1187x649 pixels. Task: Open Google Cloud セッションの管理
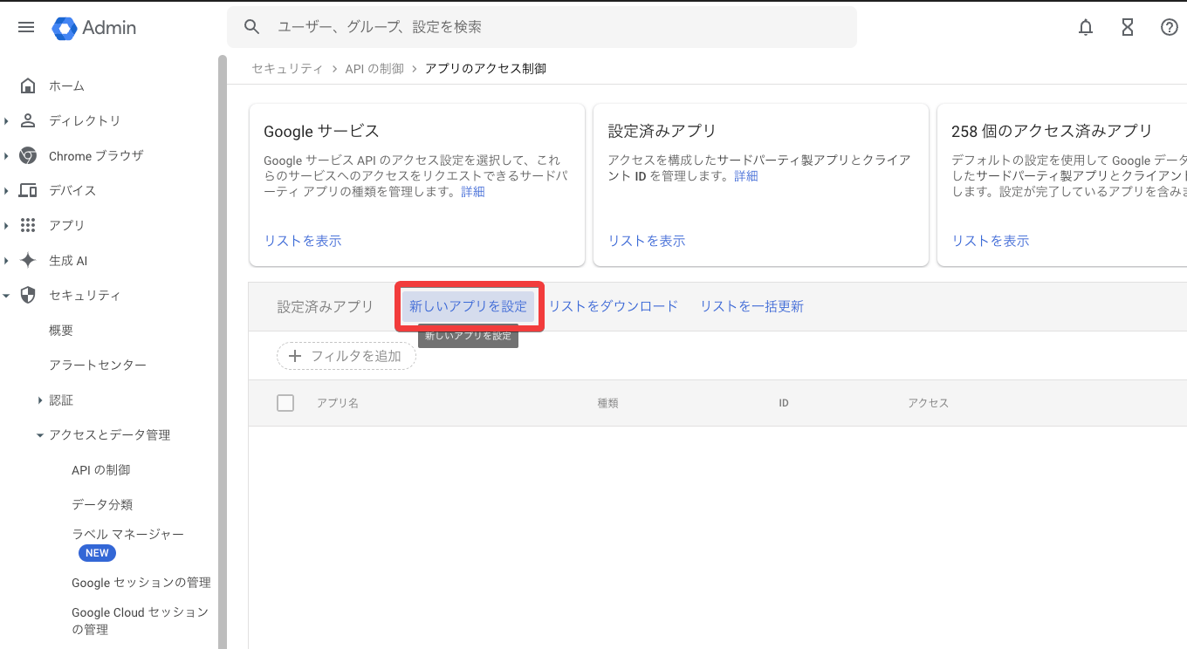click(x=141, y=620)
